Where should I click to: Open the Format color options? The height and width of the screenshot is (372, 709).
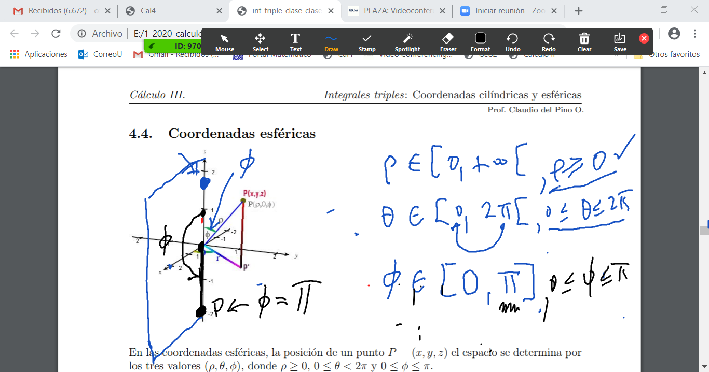481,42
